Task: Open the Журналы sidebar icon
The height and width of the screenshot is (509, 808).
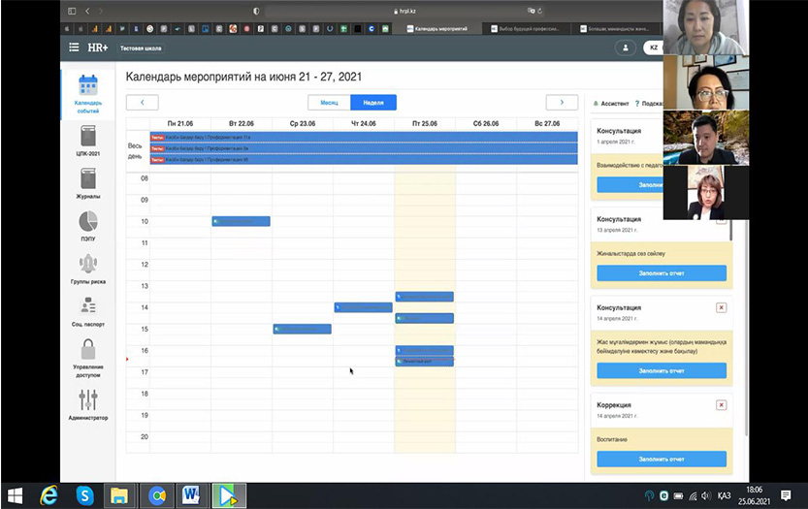Action: click(88, 183)
